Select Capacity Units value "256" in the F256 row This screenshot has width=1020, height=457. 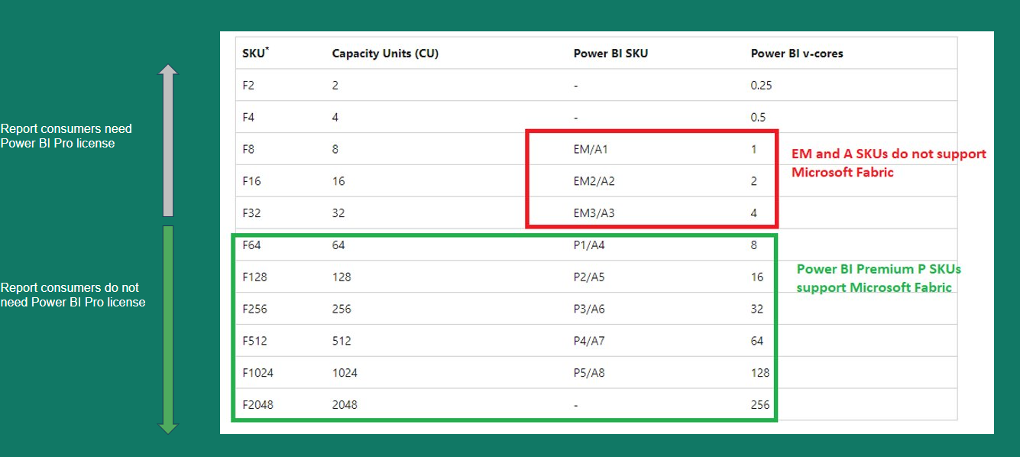341,309
